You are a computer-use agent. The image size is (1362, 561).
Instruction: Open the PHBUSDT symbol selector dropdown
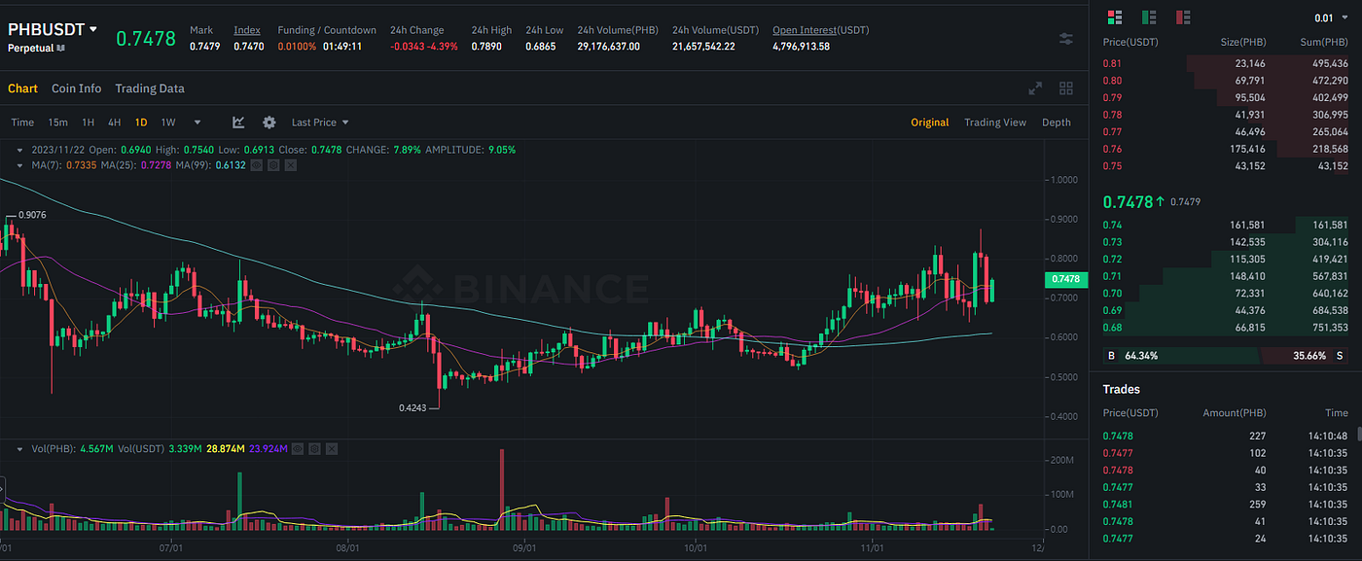tap(53, 28)
